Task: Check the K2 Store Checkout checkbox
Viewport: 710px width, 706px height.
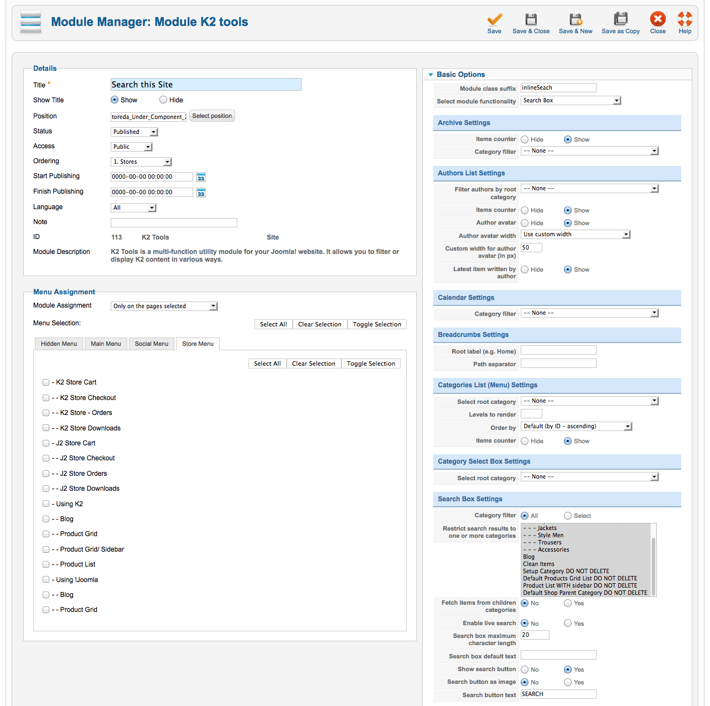Action: pyautogui.click(x=46, y=398)
